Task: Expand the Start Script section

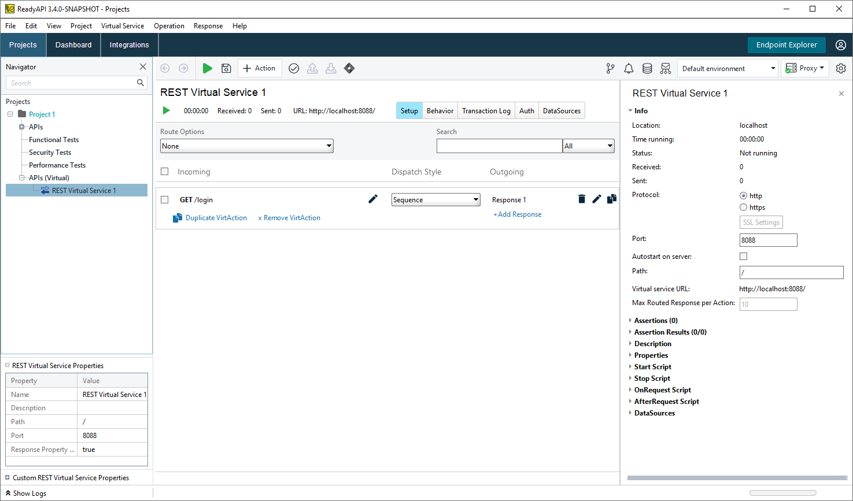Action: pos(630,366)
